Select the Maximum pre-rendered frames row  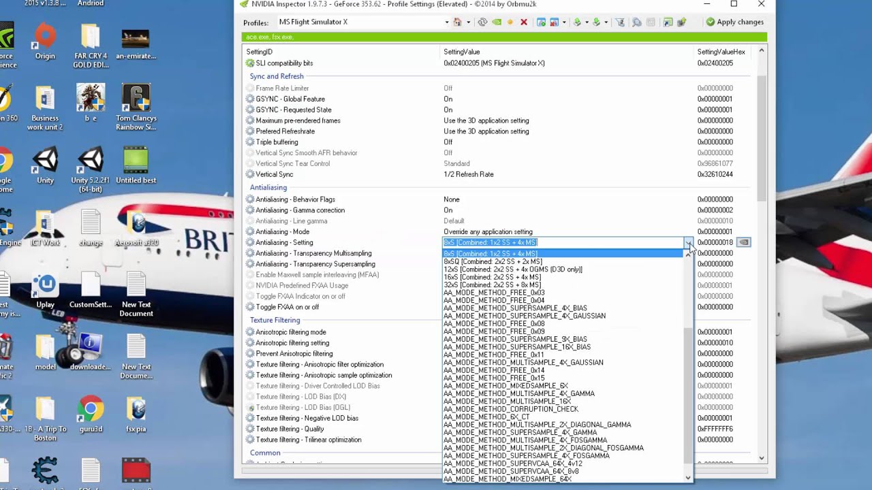point(499,120)
